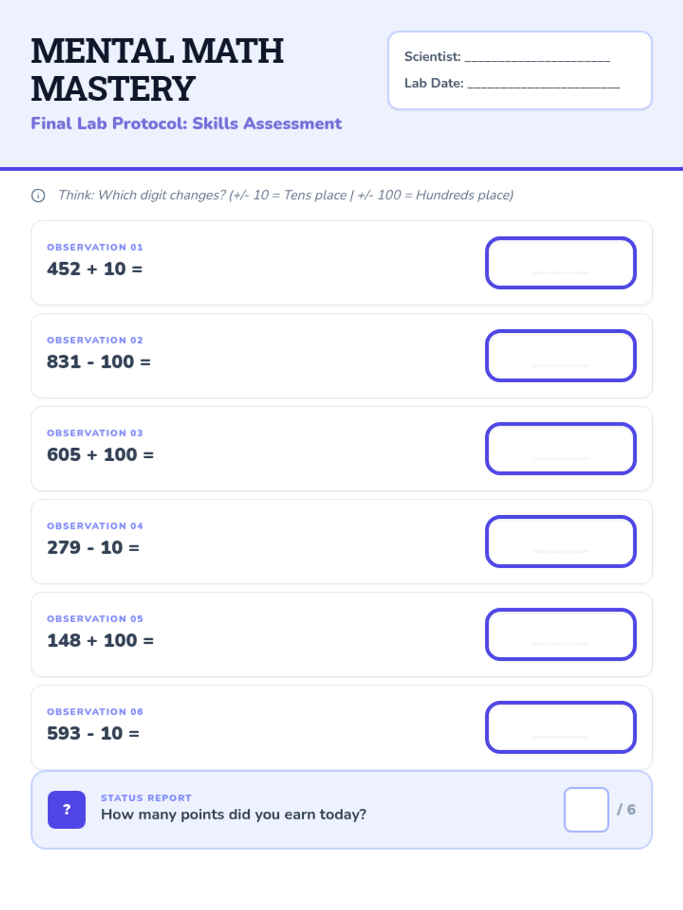Viewport: 683px width, 910px height.
Task: Focus the answer box for 593 - 10
Action: pos(561,727)
